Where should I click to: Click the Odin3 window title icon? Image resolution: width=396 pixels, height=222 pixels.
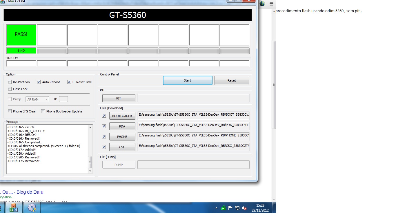tap(3, 1)
